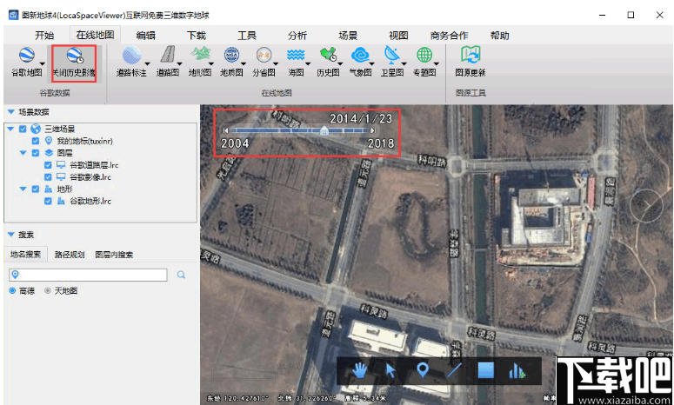This screenshot has width=674, height=405.
Task: Open the 分省图 provincial map
Action: [264, 63]
